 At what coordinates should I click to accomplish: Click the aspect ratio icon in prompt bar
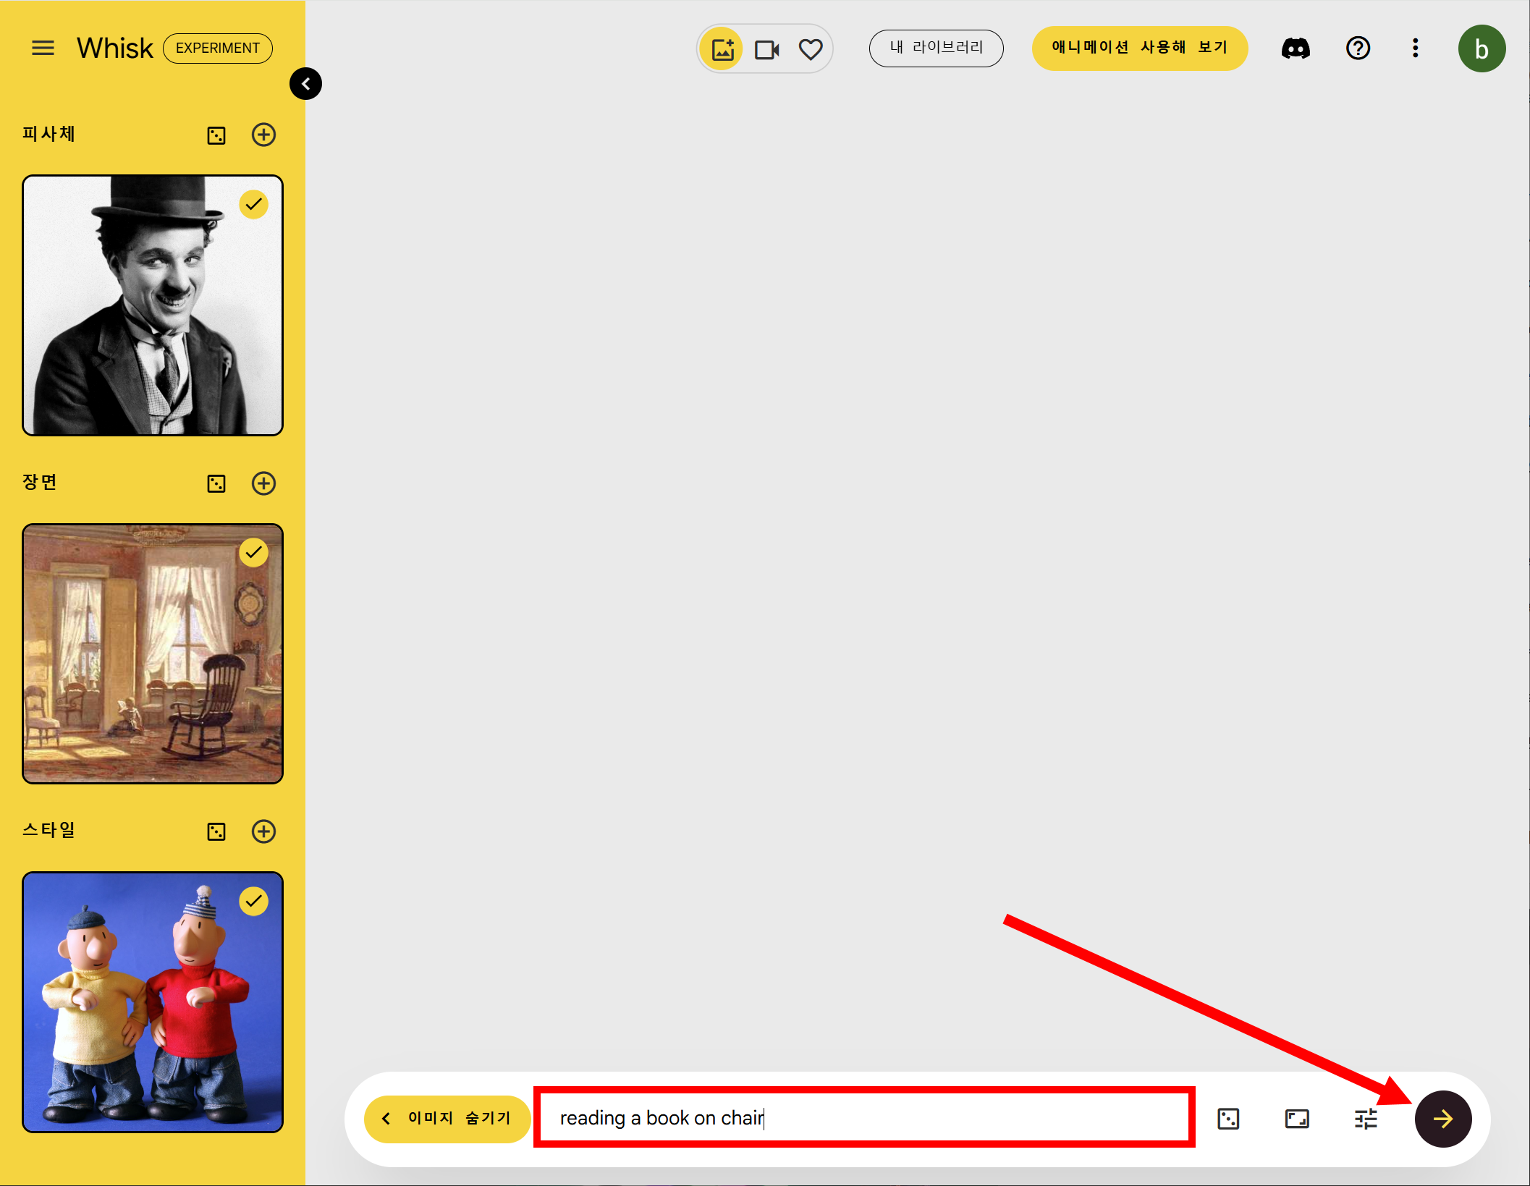click(x=1296, y=1119)
